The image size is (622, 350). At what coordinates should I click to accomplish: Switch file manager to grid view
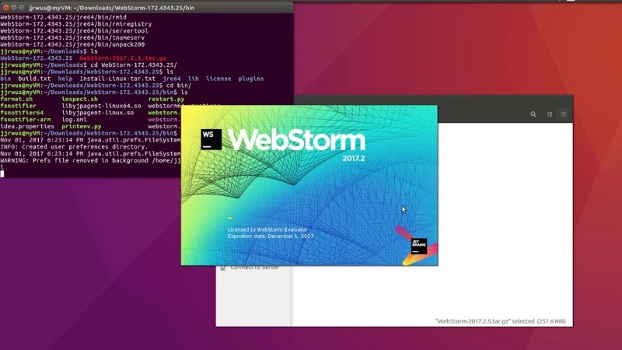click(x=563, y=114)
